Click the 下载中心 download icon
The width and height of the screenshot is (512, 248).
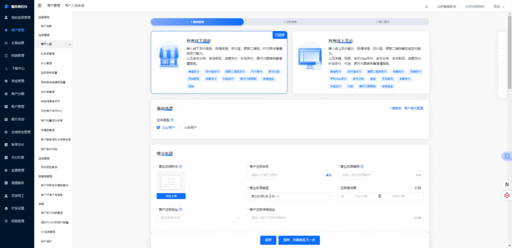(x=6, y=68)
